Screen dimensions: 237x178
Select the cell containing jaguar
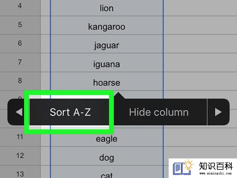coord(107,44)
